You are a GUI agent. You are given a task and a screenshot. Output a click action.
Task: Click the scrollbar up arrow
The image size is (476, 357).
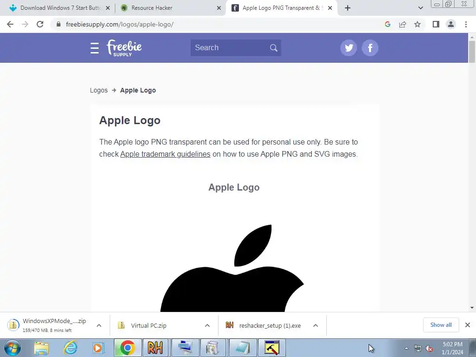pyautogui.click(x=472, y=37)
